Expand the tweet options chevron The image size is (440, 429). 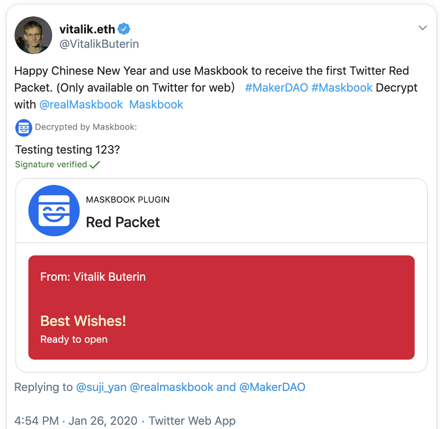(423, 28)
